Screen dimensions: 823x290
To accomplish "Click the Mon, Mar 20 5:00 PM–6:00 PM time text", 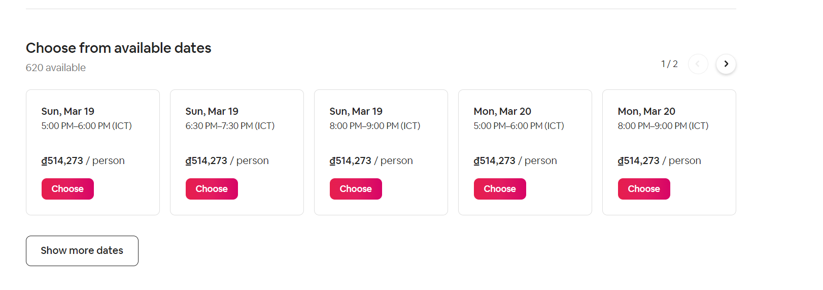I will pos(519,126).
